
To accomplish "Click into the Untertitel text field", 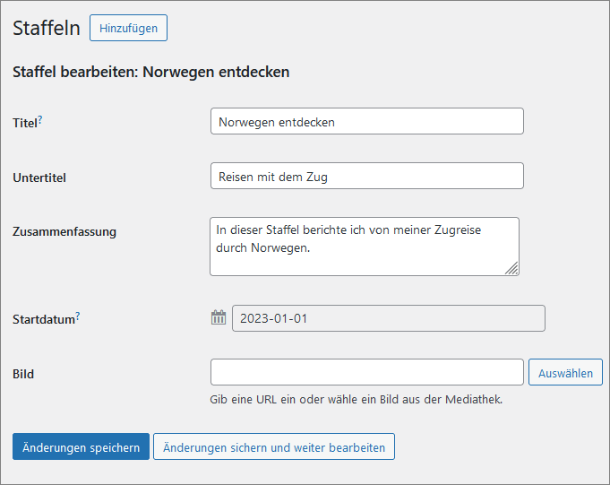I will pyautogui.click(x=366, y=177).
